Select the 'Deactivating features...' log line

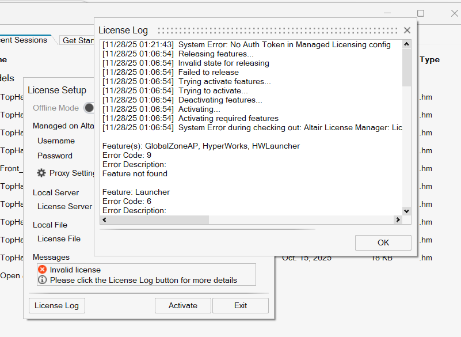pos(182,100)
